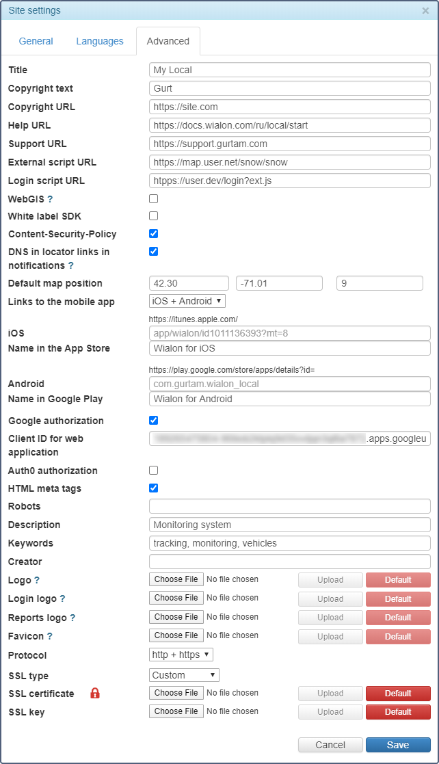
Task: Click Choose File for SSL certificate
Action: tap(176, 693)
